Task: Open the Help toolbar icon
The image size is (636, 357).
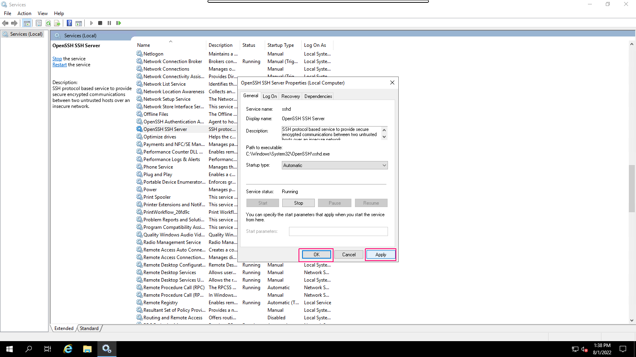Action: coord(69,23)
